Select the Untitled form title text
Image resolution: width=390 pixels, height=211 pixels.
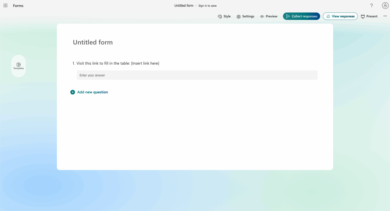coord(93,42)
